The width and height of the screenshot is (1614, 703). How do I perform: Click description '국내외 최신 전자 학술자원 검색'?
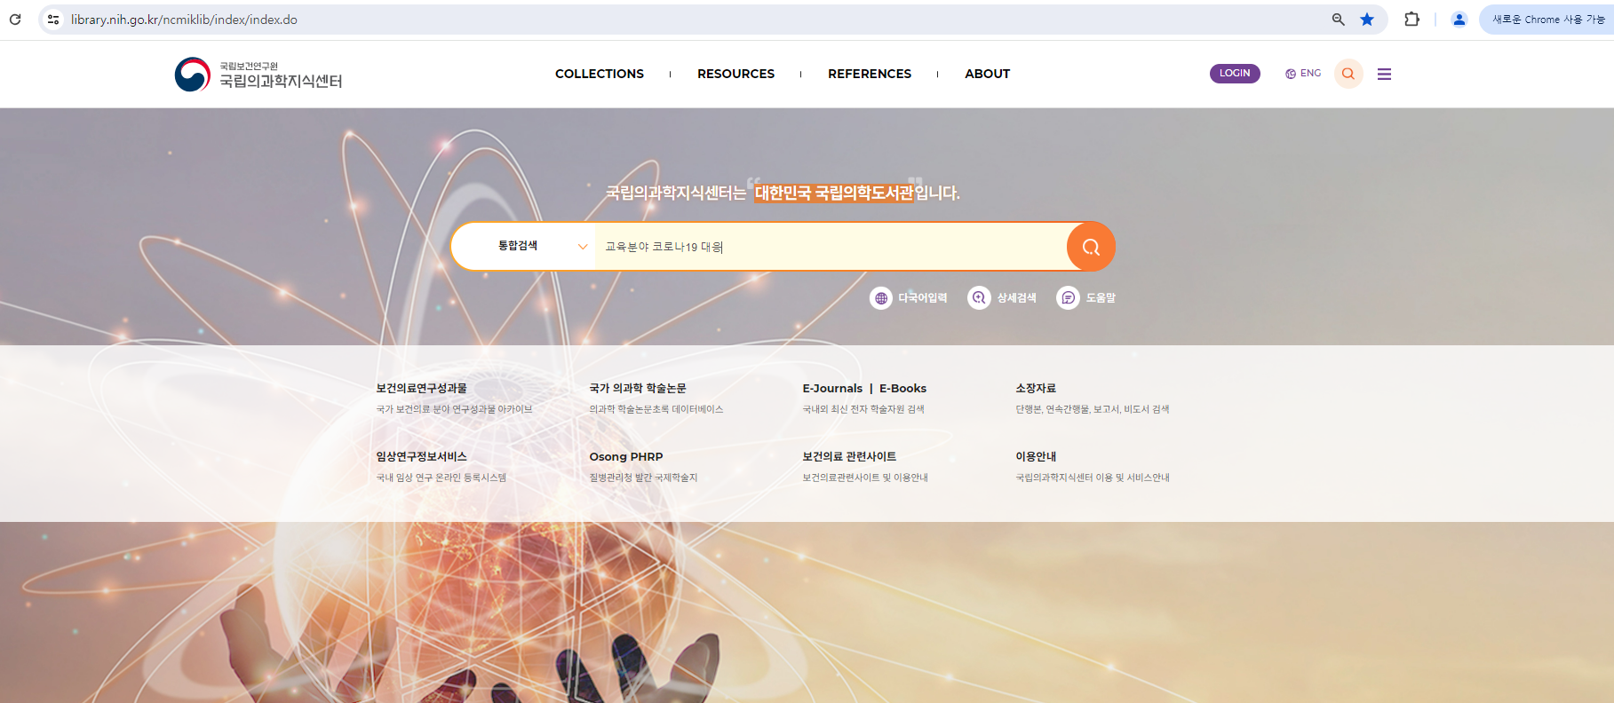point(863,410)
